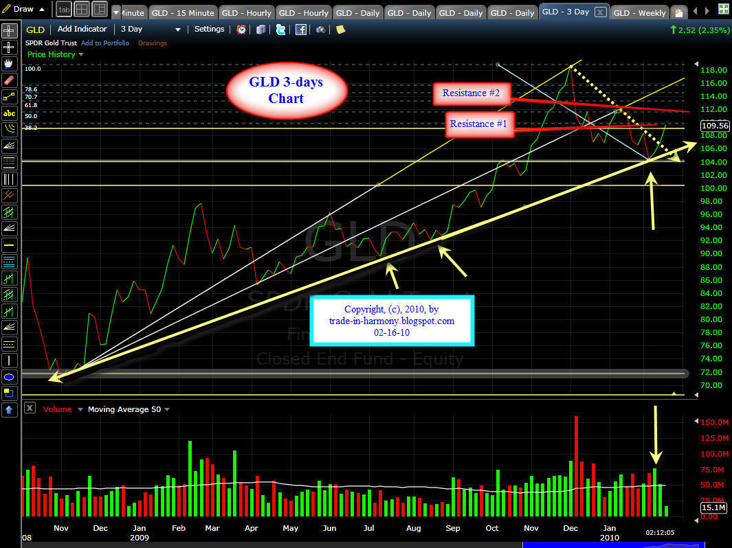
Task: Share chart via the Twitter icon
Action: (x=280, y=30)
